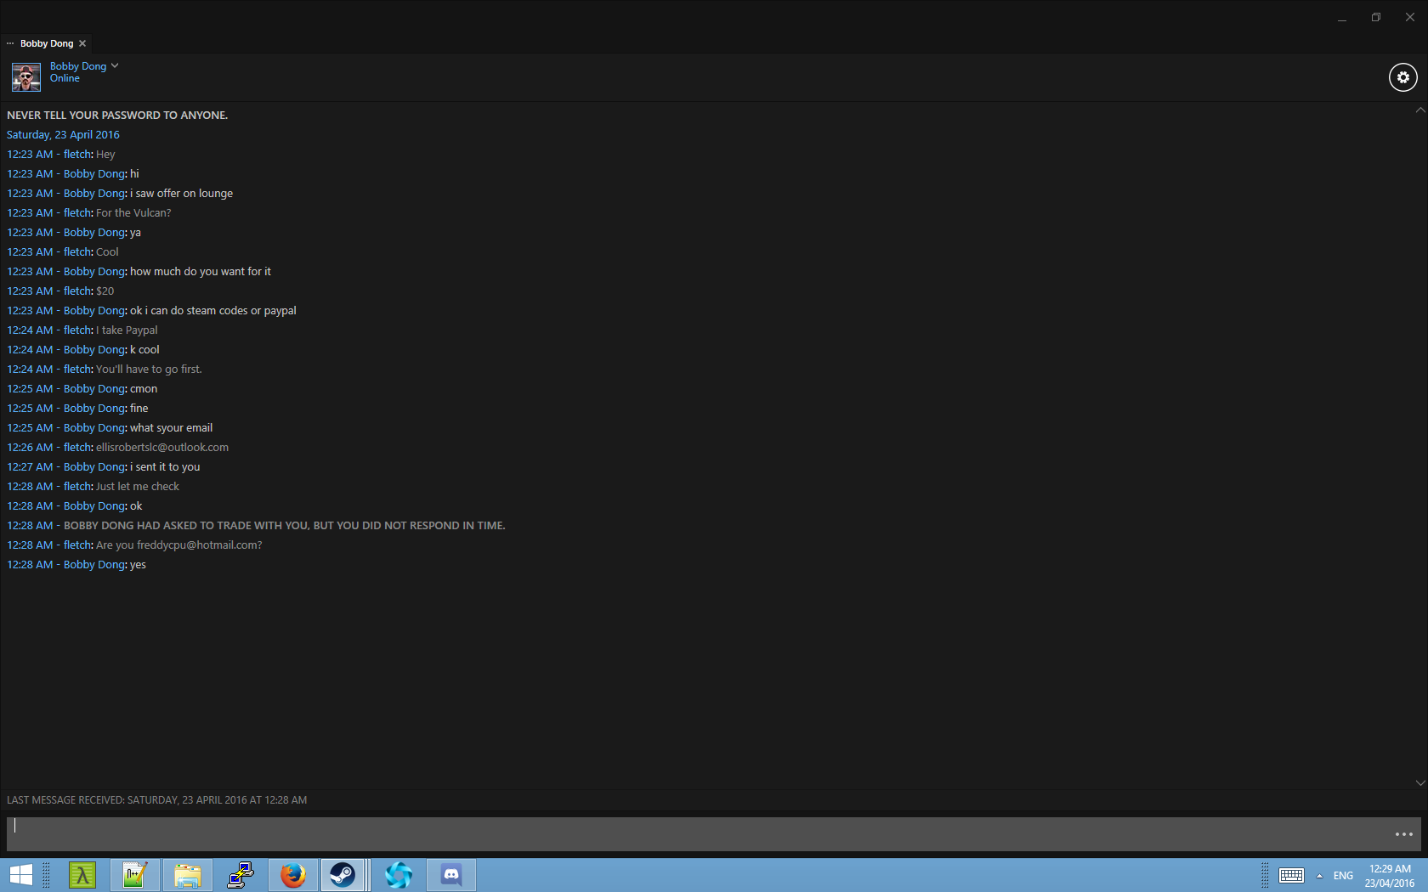The width and height of the screenshot is (1428, 892).
Task: Open the touch keyboard from the tray
Action: point(1291,876)
